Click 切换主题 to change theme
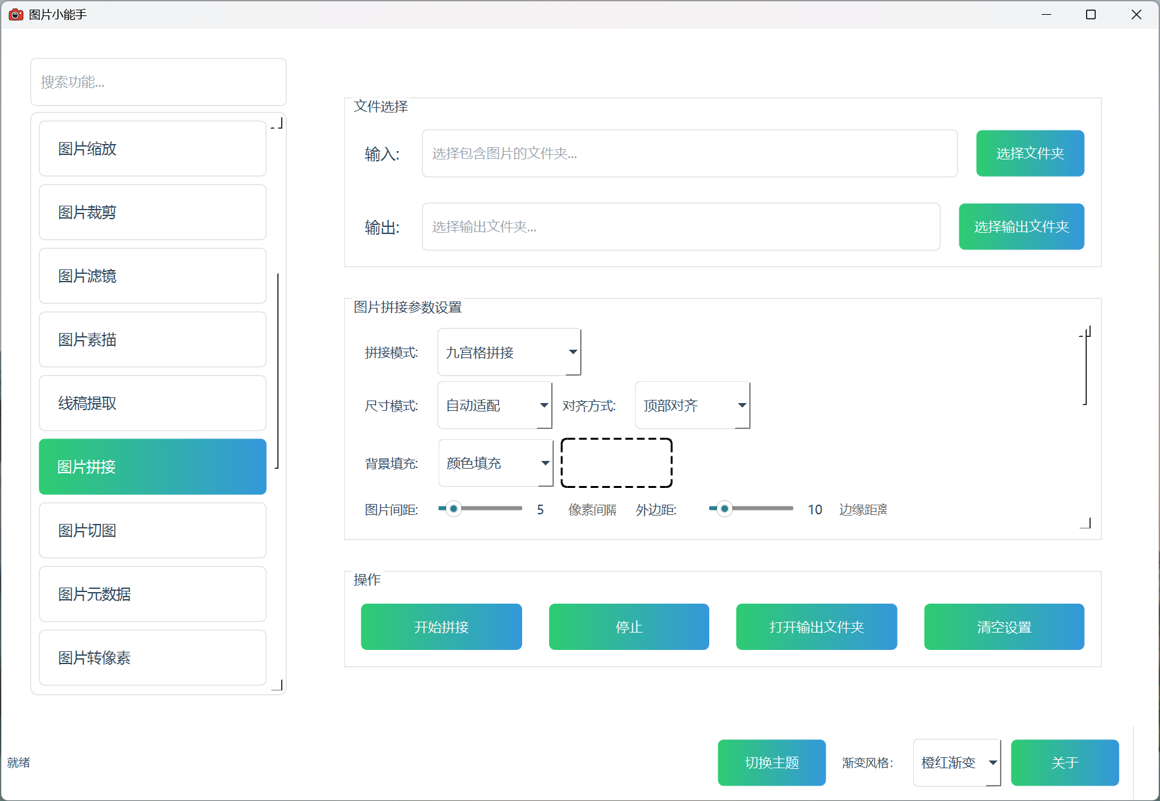 [x=771, y=762]
